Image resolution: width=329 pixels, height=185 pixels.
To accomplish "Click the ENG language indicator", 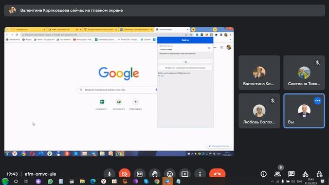I will point(299,181).
